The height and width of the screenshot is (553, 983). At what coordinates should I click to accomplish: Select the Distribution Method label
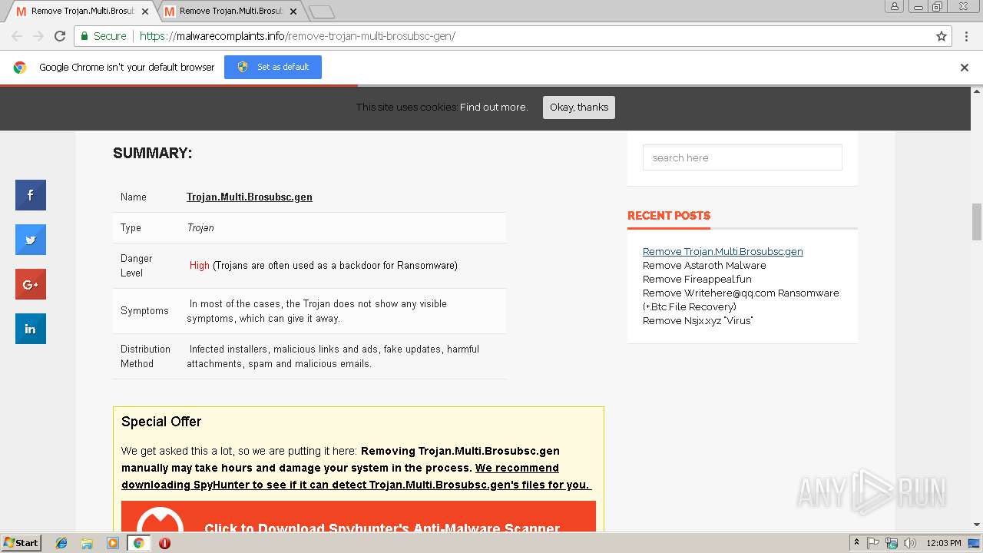(145, 356)
